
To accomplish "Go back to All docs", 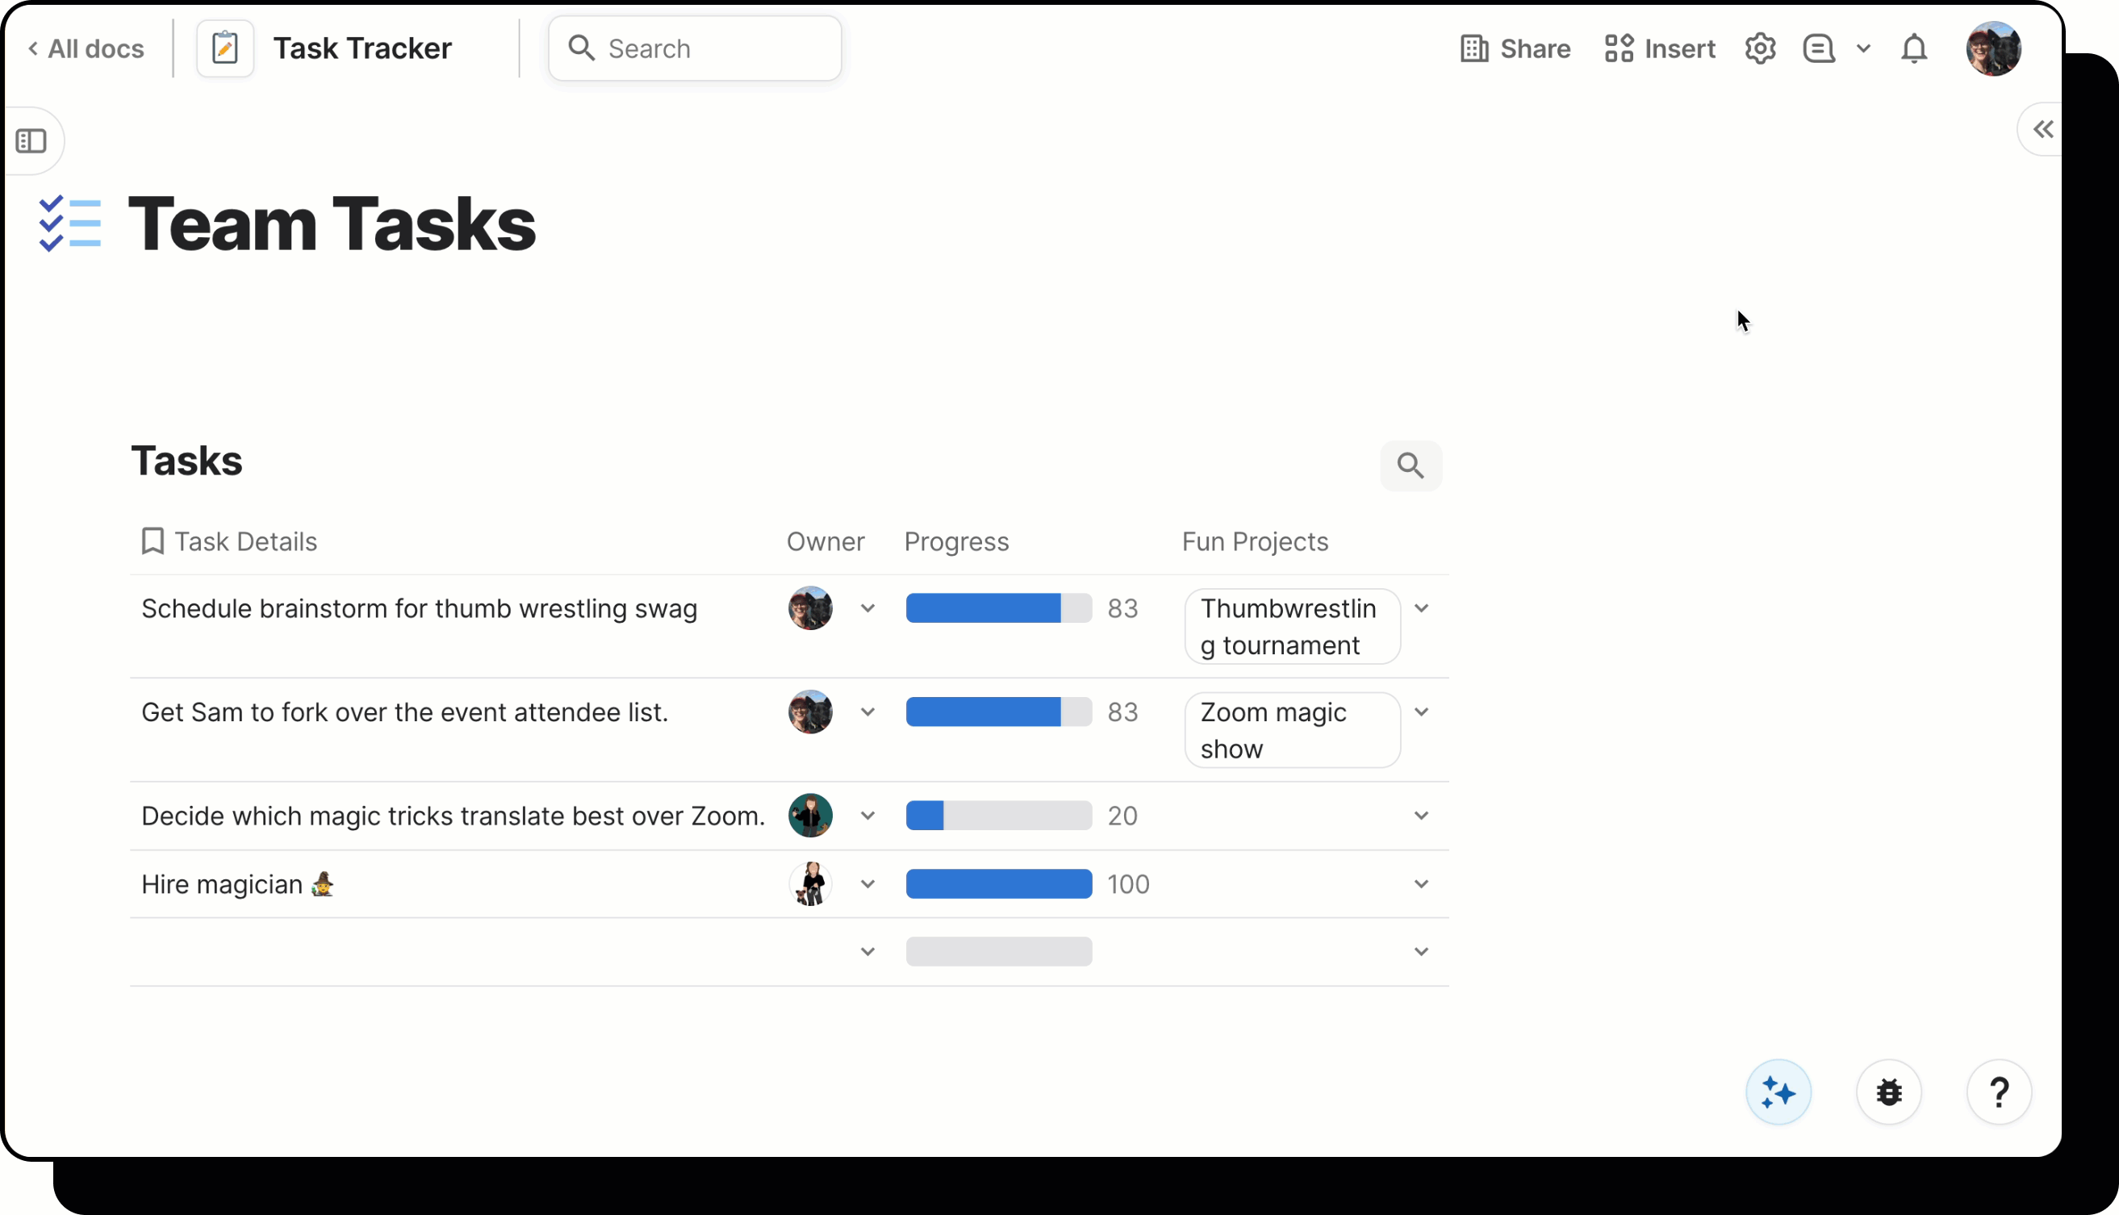I will pyautogui.click(x=86, y=48).
